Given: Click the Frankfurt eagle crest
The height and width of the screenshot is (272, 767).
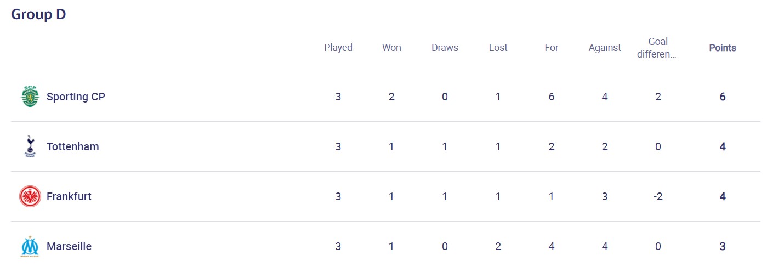Looking at the screenshot, I should tap(30, 196).
